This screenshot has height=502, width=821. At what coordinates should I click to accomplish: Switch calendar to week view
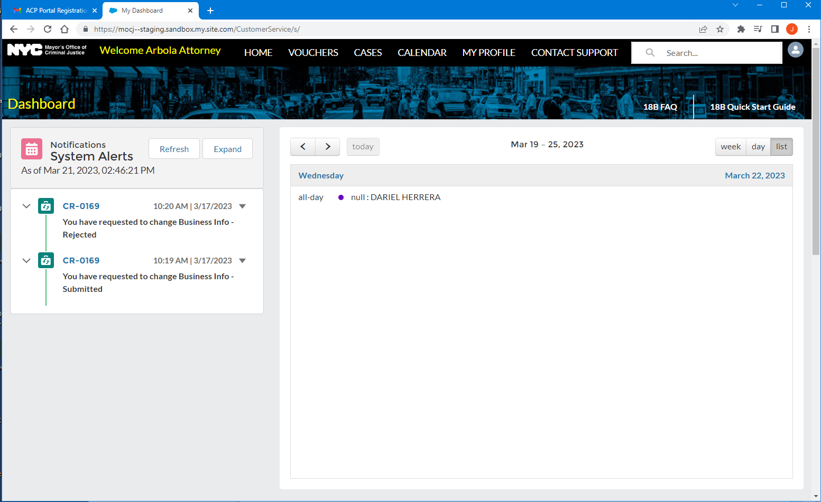click(731, 147)
